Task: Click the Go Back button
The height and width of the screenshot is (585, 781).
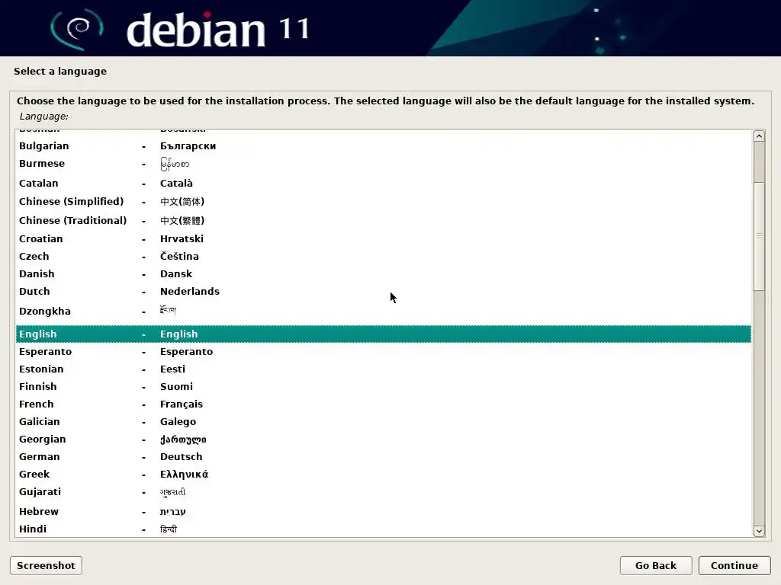Action: [x=655, y=565]
